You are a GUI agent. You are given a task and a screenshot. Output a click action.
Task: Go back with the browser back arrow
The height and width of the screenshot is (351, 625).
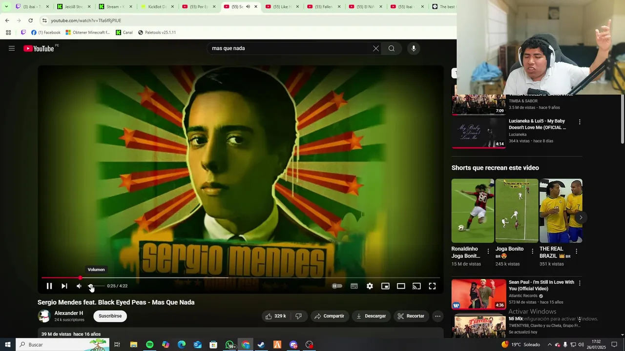[7, 20]
